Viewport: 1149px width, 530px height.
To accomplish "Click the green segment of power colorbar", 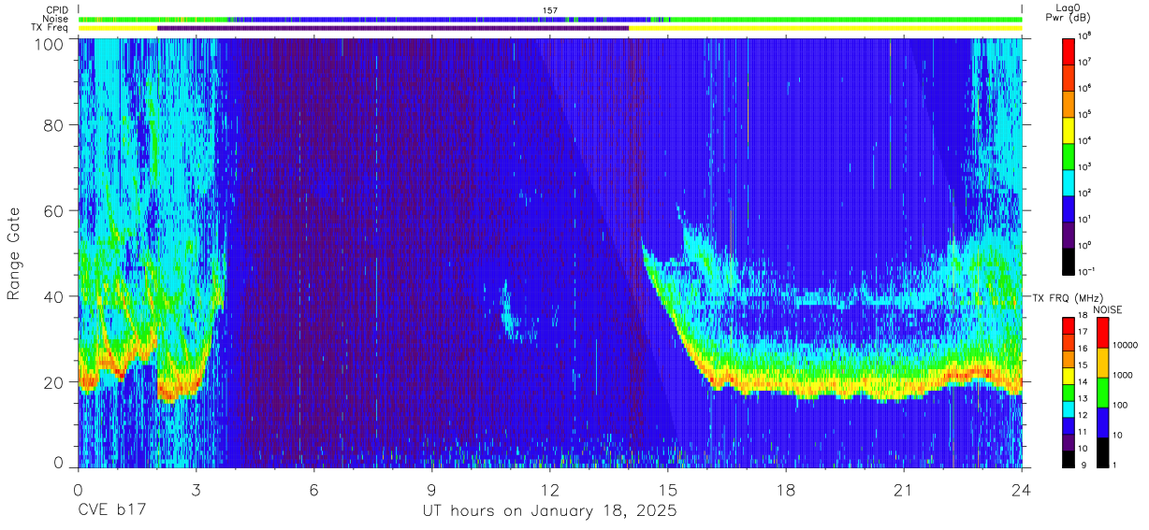I will click(x=1069, y=155).
